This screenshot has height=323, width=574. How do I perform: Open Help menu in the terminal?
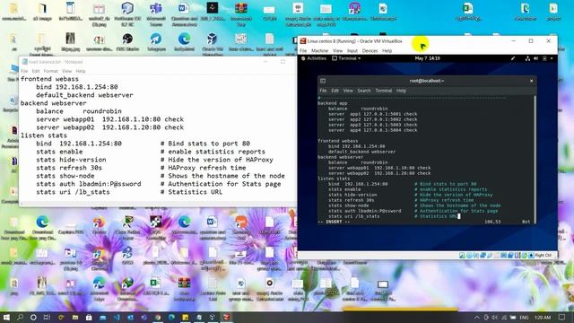point(401,91)
